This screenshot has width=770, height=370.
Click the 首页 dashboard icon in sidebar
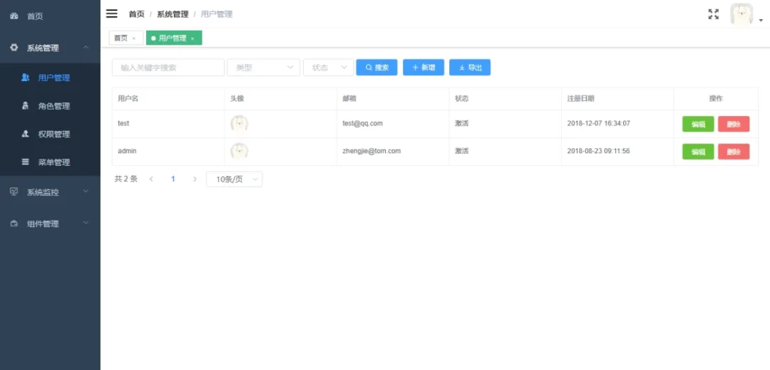(14, 16)
